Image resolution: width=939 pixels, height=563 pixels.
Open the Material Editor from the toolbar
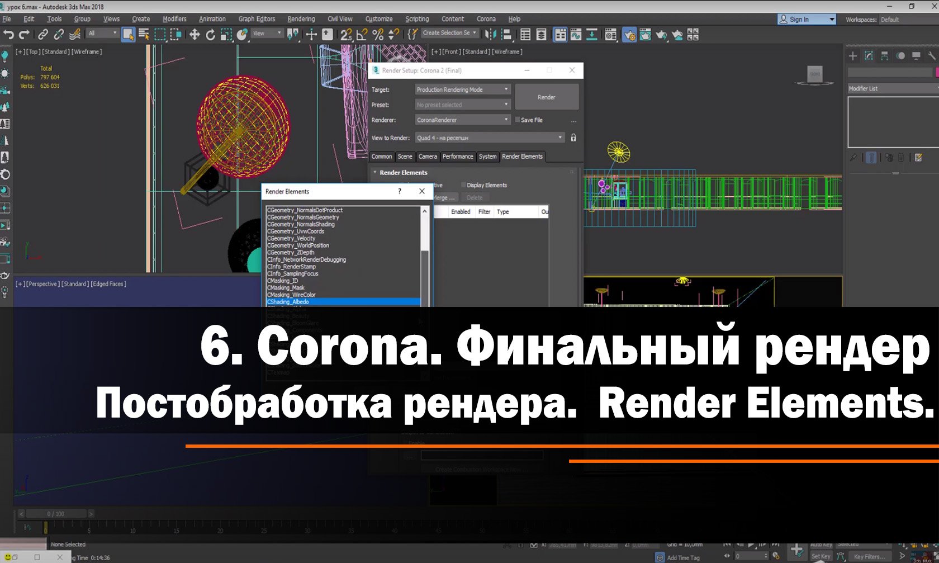pyautogui.click(x=610, y=35)
